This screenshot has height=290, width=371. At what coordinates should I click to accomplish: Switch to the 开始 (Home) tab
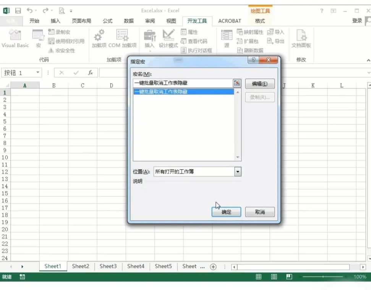[34, 21]
